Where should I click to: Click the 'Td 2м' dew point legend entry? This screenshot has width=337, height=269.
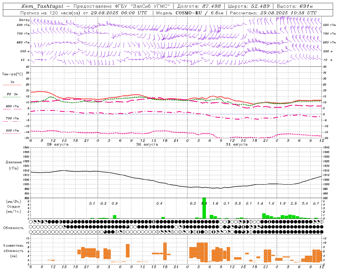pyautogui.click(x=12, y=94)
